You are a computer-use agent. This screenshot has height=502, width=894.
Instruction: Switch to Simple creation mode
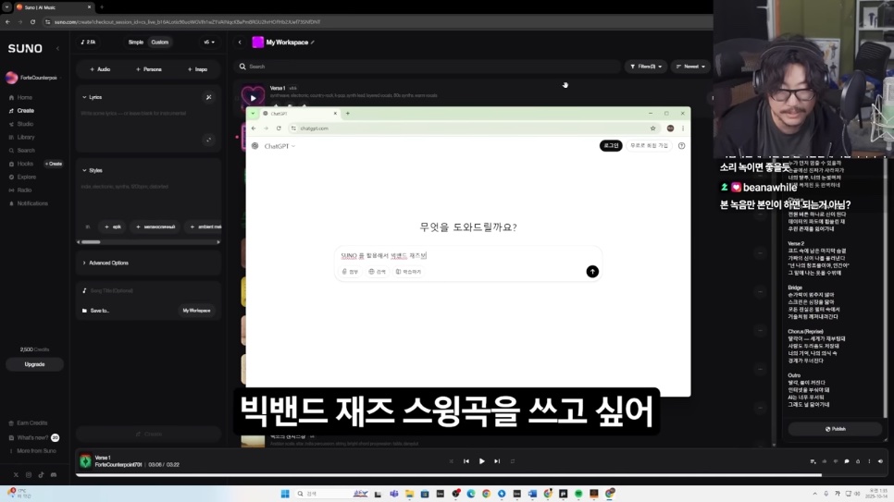[x=136, y=43]
